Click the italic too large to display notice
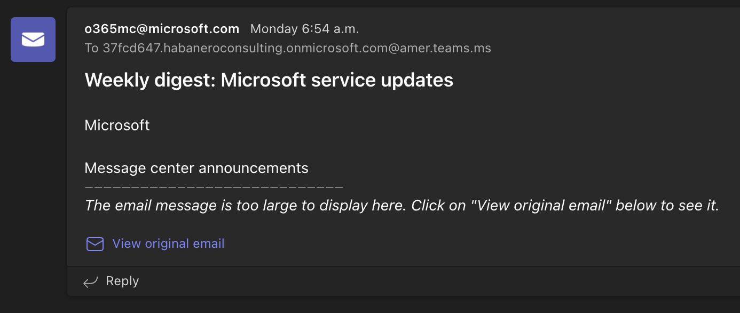 point(402,206)
